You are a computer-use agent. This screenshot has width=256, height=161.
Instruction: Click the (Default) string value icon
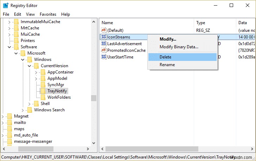point(103,30)
